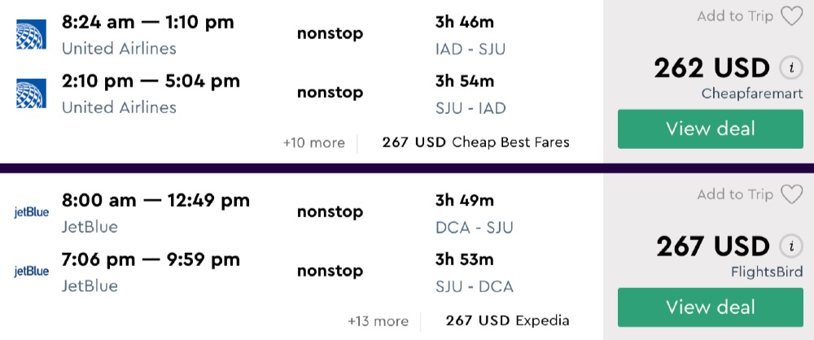Screen dimensions: 814x340
Task: Open price info icon beside 267 USD
Action: [x=788, y=246]
